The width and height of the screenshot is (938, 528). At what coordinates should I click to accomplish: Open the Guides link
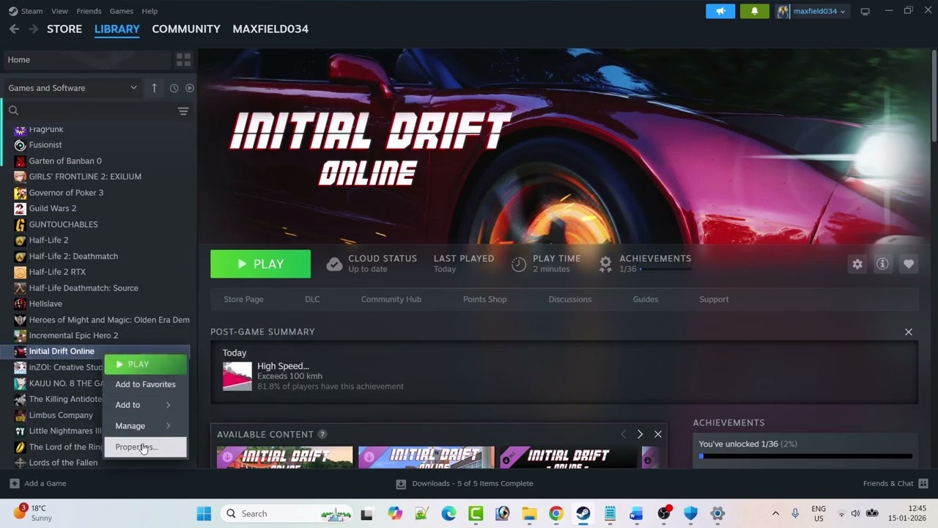coord(645,299)
